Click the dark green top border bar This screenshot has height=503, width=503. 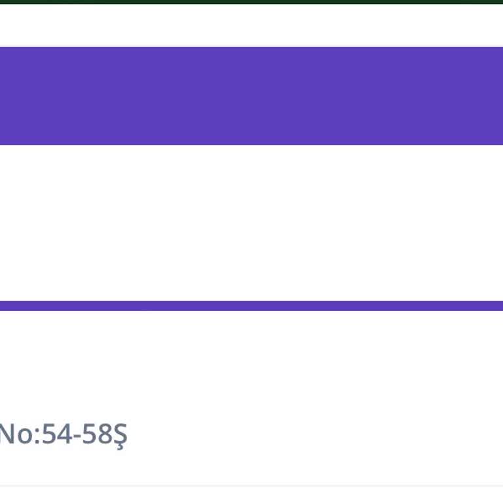pyautogui.click(x=251, y=1)
